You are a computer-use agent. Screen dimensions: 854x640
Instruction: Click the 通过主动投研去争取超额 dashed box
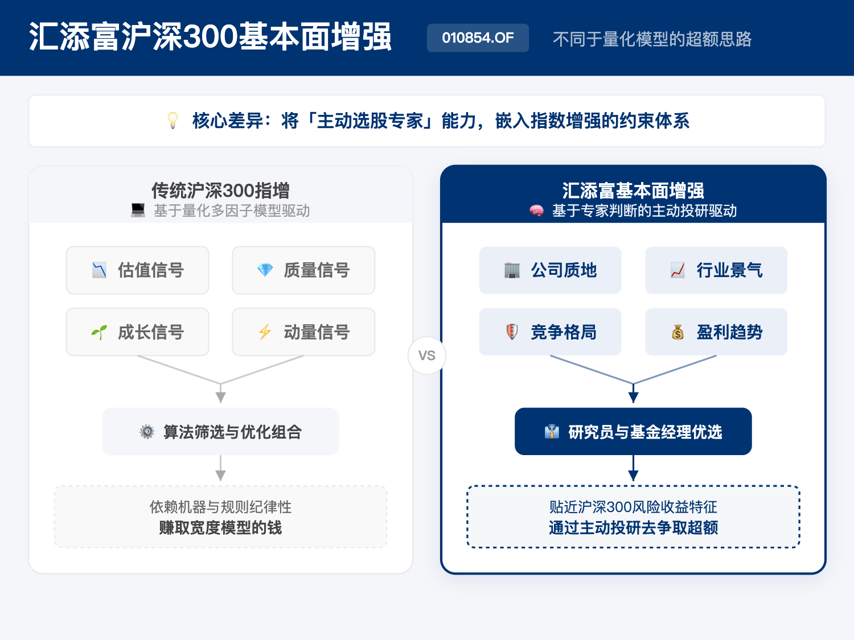click(x=633, y=517)
